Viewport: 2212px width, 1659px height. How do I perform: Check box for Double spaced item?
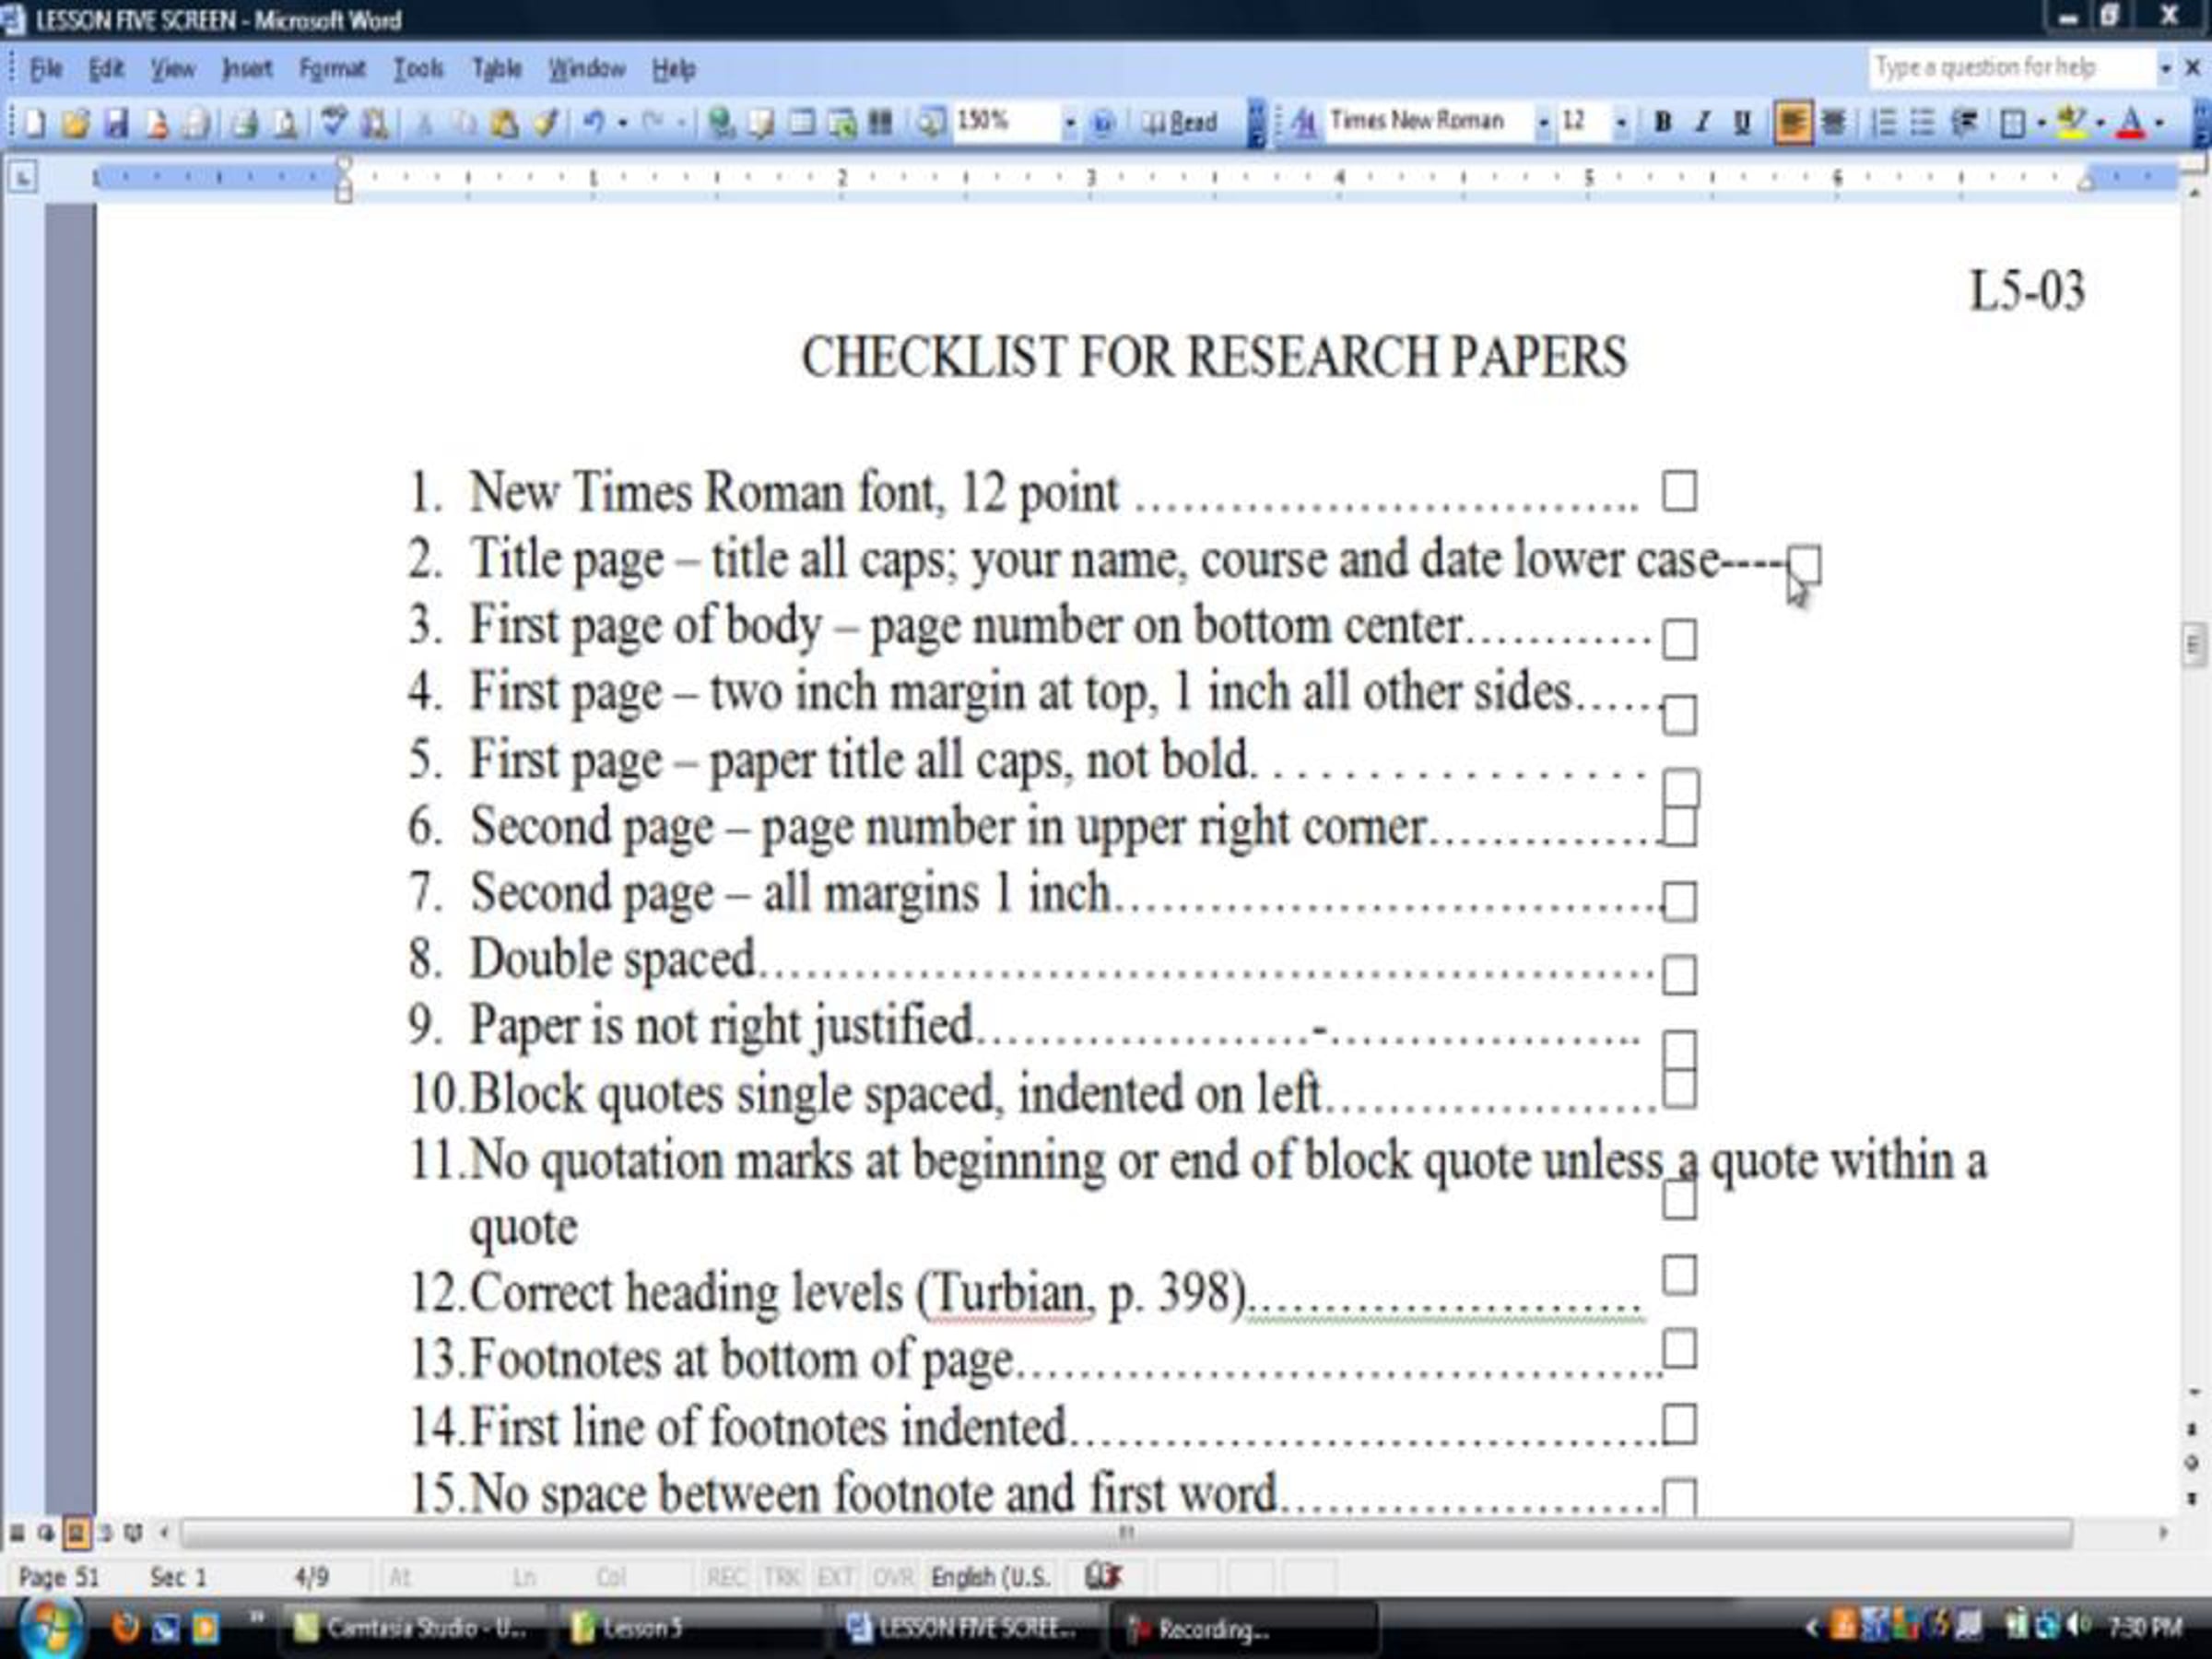1679,974
